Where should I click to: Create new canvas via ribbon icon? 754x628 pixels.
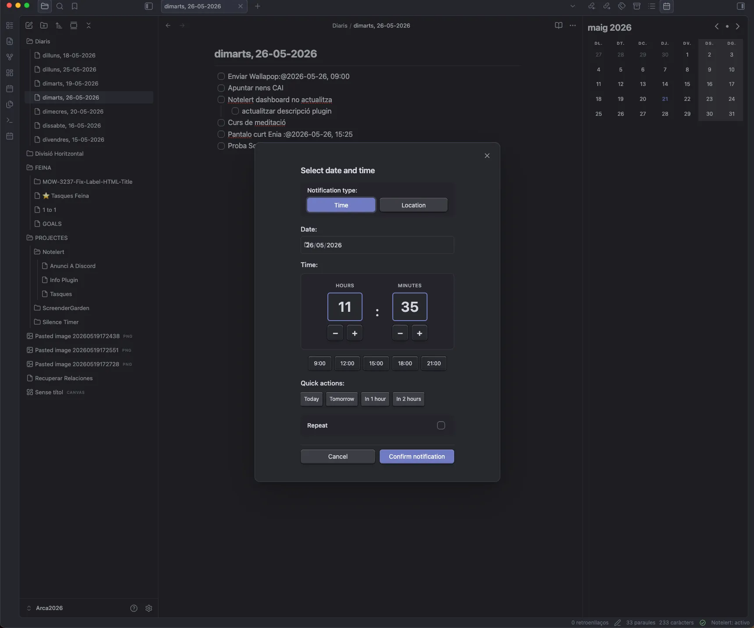coord(10,73)
